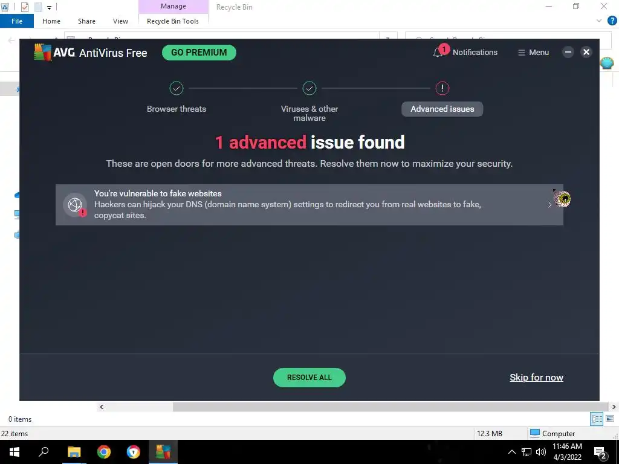
Task: Open the File tab in Recycle Bin window
Action: click(x=17, y=21)
